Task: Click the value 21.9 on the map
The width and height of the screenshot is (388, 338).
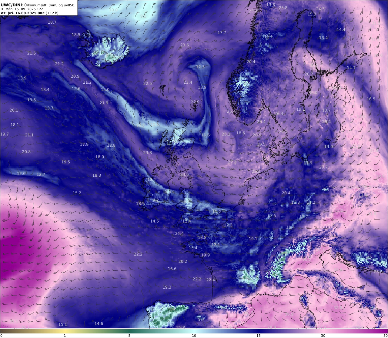Action: click(104, 103)
